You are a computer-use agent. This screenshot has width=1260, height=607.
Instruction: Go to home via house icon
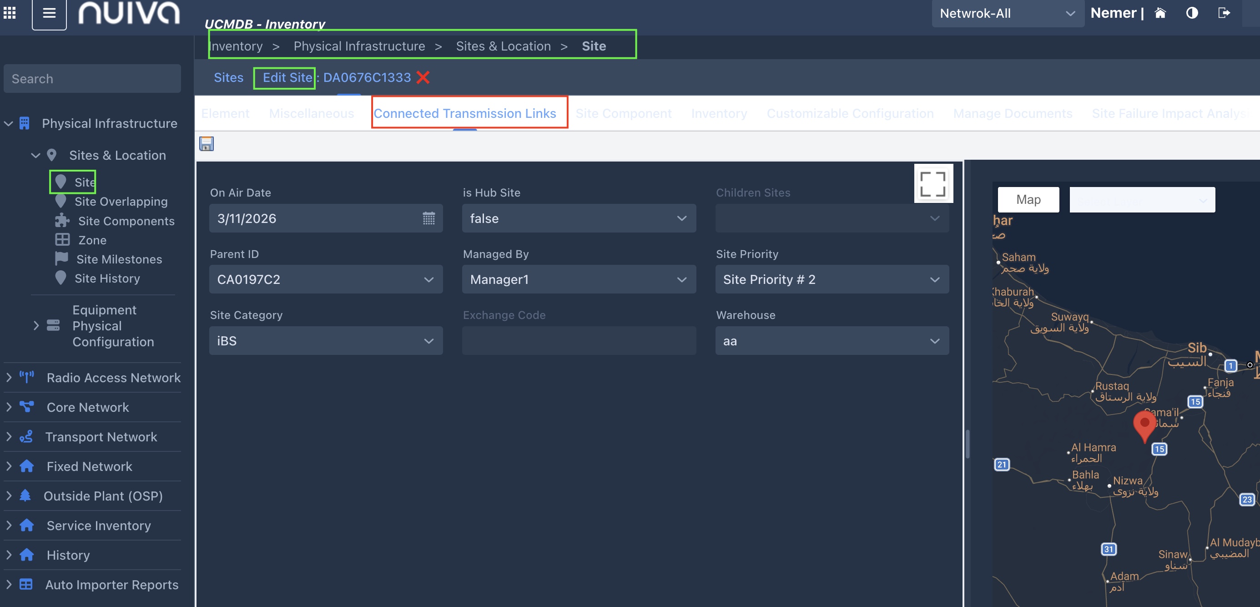[1160, 13]
